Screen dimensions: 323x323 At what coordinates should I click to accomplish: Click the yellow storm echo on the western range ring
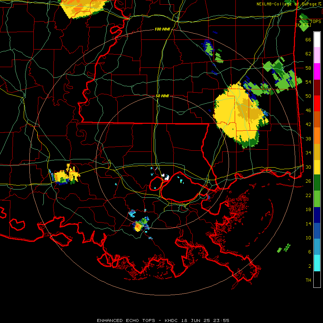click(x=65, y=175)
